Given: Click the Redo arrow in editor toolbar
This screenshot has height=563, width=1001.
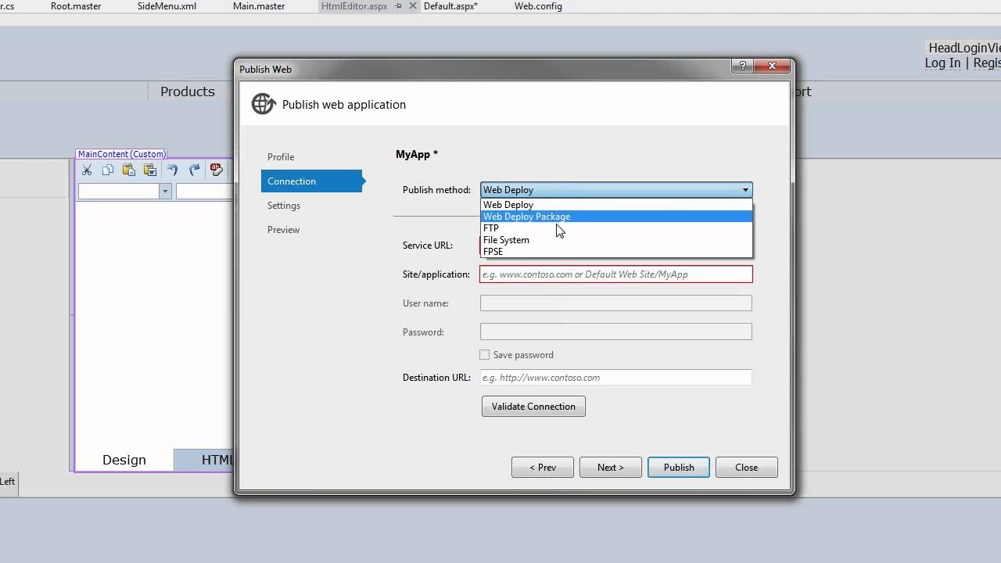Looking at the screenshot, I should 194,170.
